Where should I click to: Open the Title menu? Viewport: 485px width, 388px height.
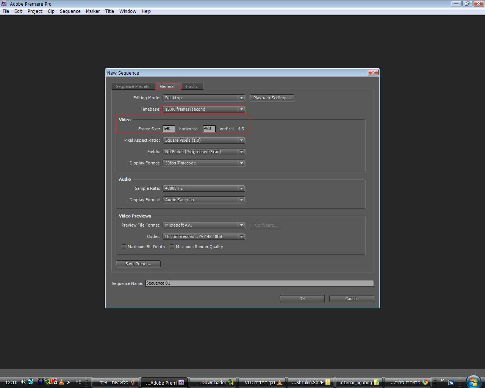(x=110, y=11)
